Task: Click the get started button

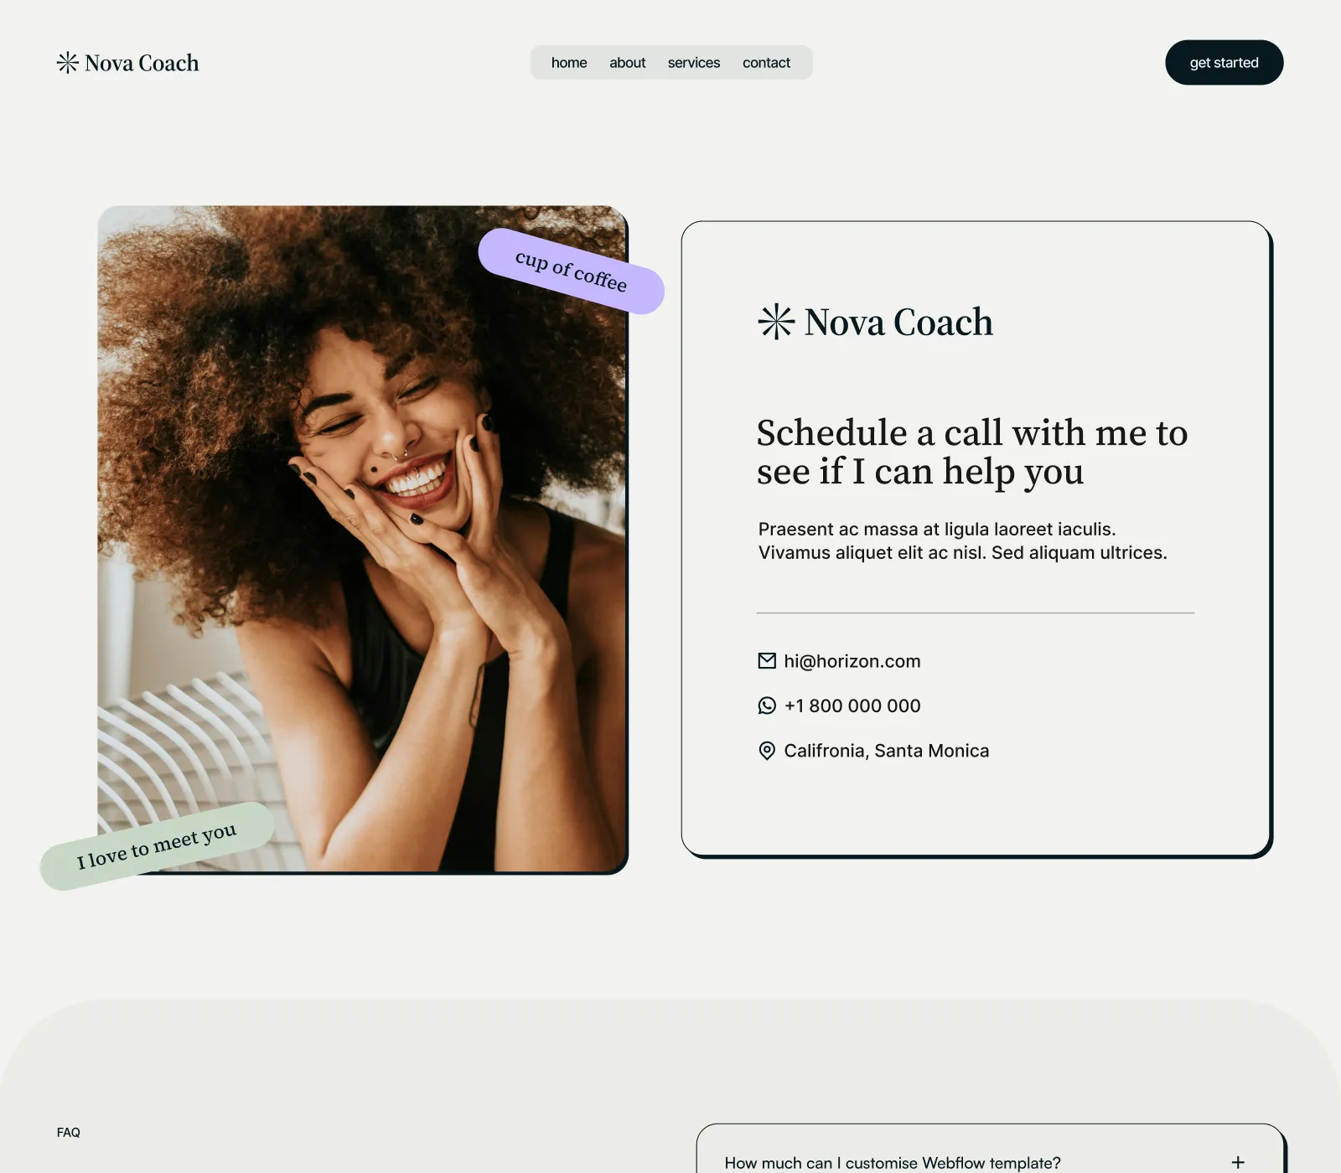Action: (1224, 63)
